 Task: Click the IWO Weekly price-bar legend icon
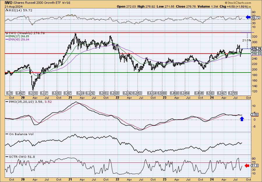click(7, 33)
